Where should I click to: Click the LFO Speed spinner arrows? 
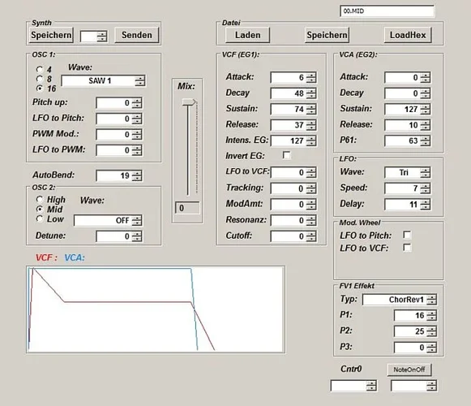click(426, 188)
